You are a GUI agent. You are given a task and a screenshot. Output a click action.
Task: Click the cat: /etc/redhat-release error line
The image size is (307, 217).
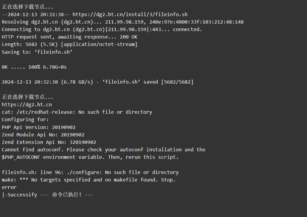tap(77, 112)
